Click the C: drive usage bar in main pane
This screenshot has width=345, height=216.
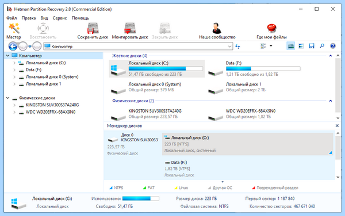(166, 69)
